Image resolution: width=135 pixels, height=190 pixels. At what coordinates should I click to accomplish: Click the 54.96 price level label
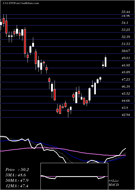tap(126, 16)
